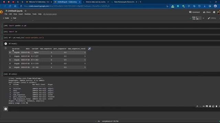
Task: Open the Tools menu
Action: (x=34, y=14)
